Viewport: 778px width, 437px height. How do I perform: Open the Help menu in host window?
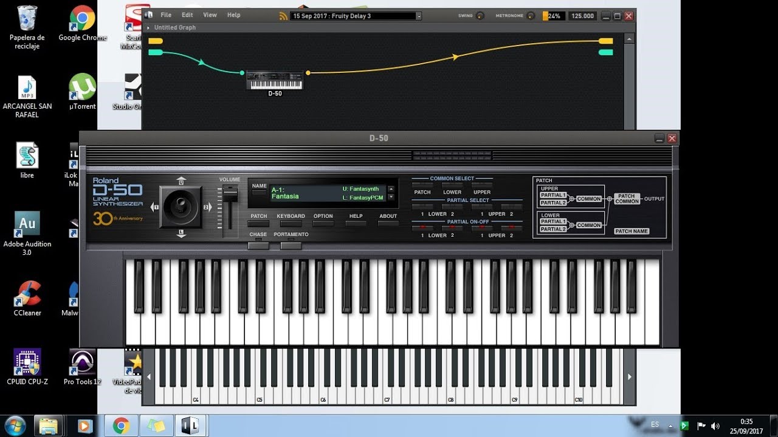[x=233, y=15]
